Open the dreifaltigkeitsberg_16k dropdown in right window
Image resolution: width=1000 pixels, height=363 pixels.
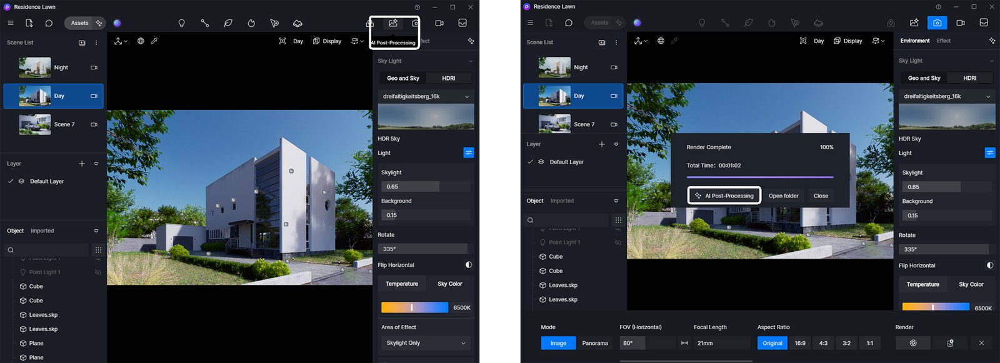(x=947, y=97)
